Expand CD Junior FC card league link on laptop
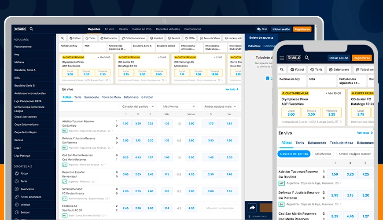 (142, 81)
